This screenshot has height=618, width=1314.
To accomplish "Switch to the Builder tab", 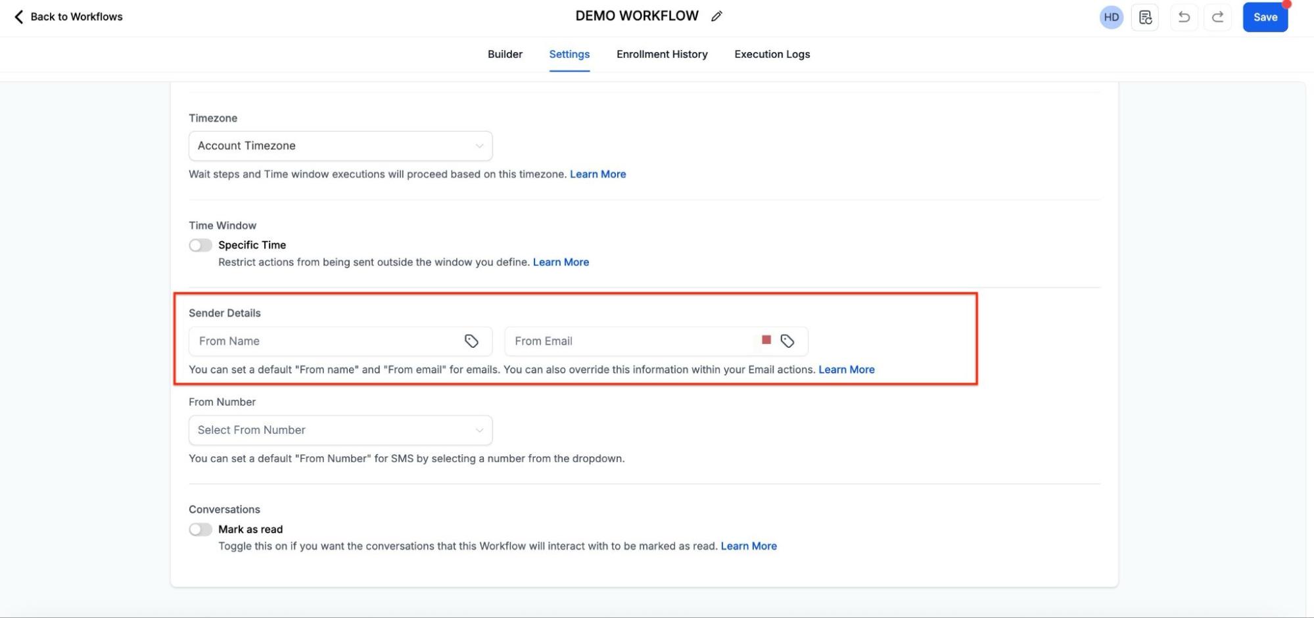I will 505,55.
